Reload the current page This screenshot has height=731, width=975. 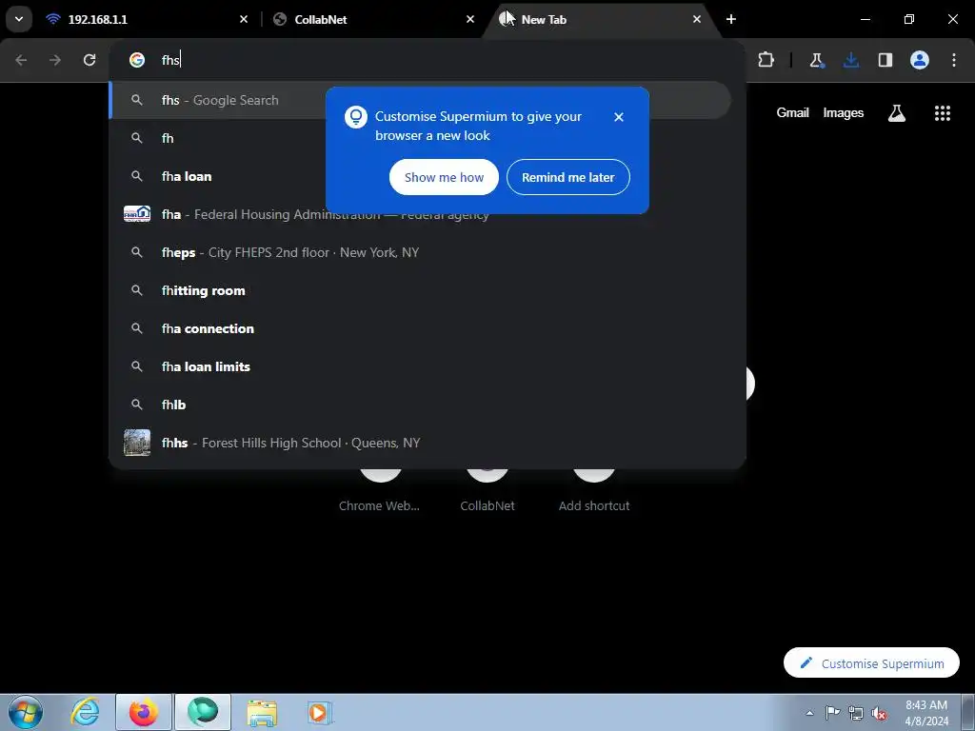point(90,60)
